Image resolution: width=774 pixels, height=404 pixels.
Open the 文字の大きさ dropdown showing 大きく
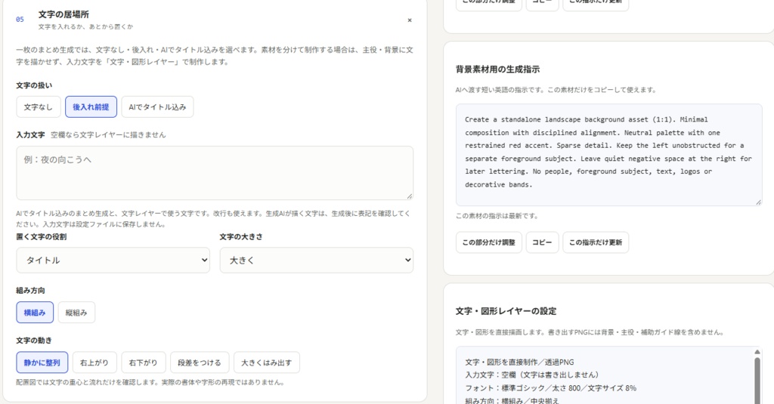[317, 260]
